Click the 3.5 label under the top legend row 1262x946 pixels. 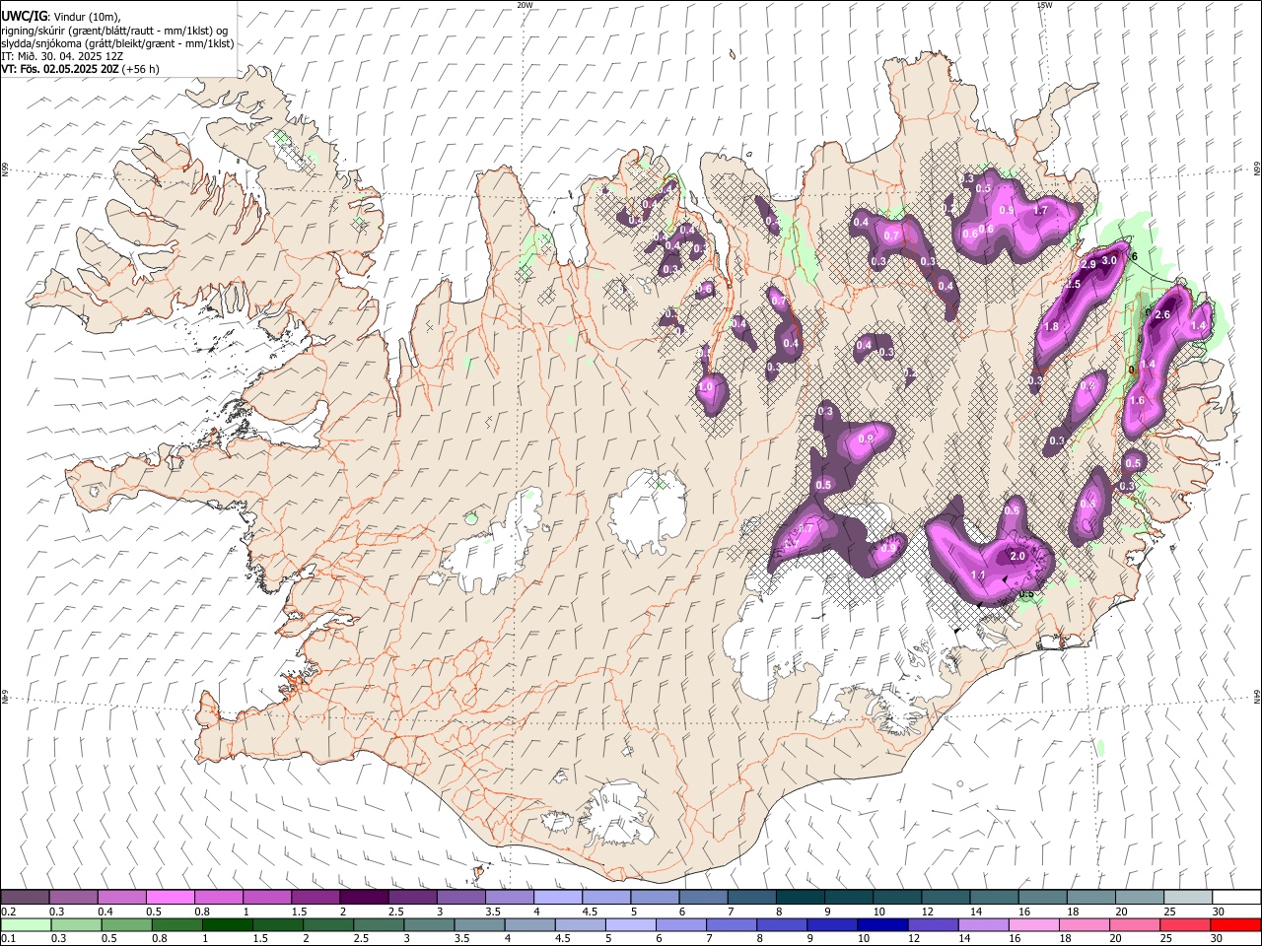(x=492, y=912)
